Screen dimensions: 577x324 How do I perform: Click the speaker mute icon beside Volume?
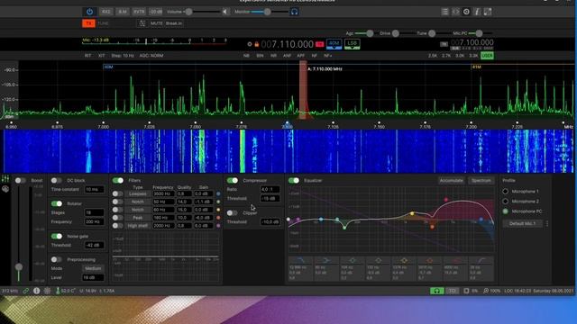point(224,12)
